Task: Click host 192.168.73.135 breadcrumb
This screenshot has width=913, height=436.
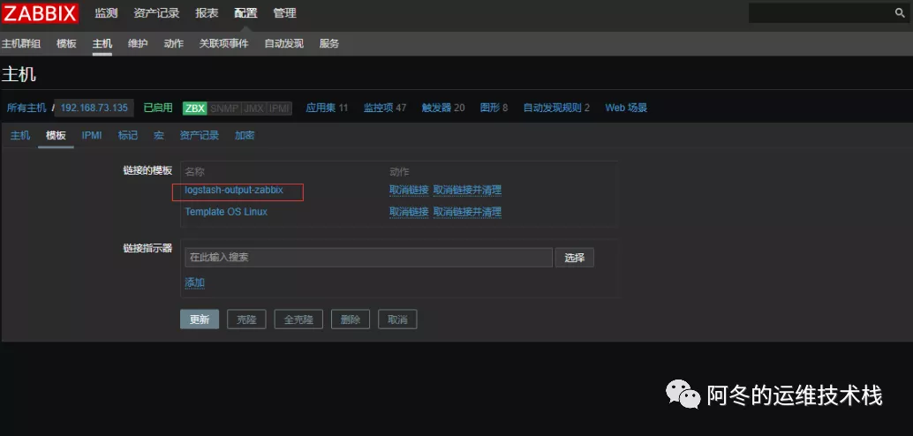Action: pos(94,108)
